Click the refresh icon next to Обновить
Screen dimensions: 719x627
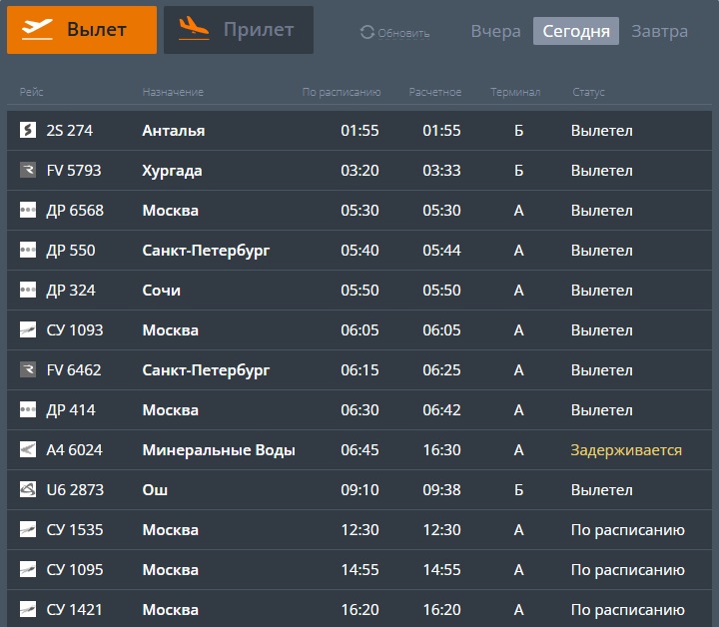[x=367, y=33]
